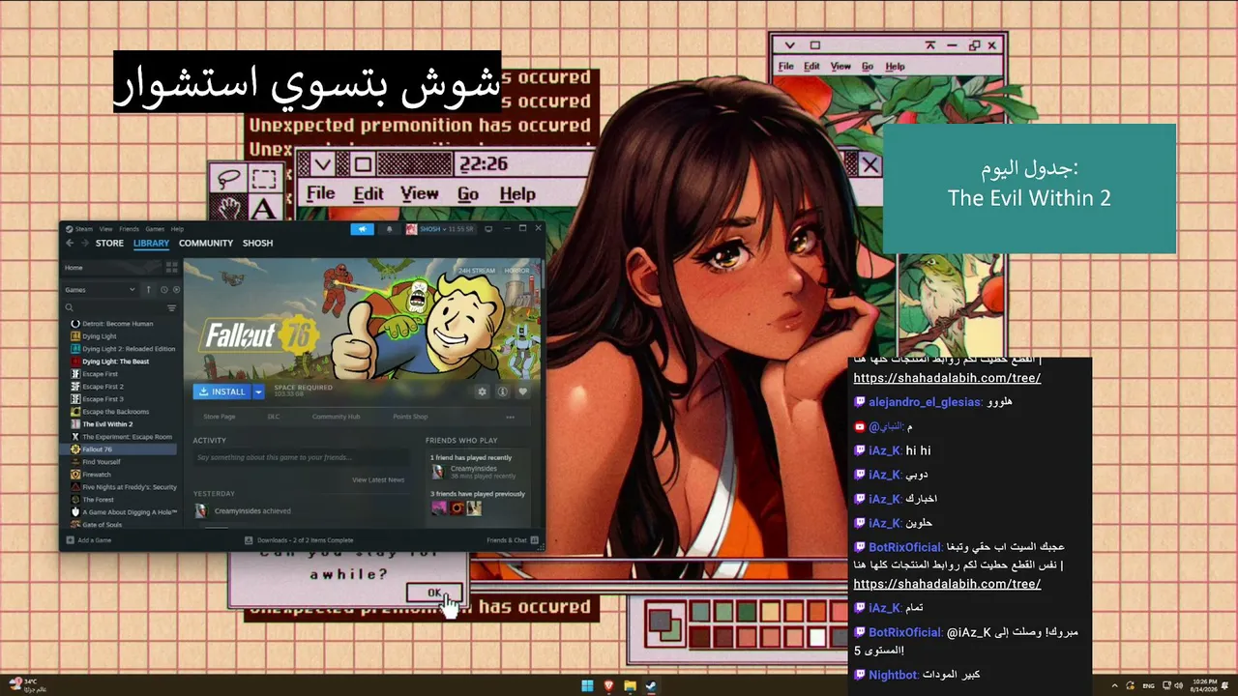
Task: Open the Install options dropdown arrow
Action: pos(258,391)
